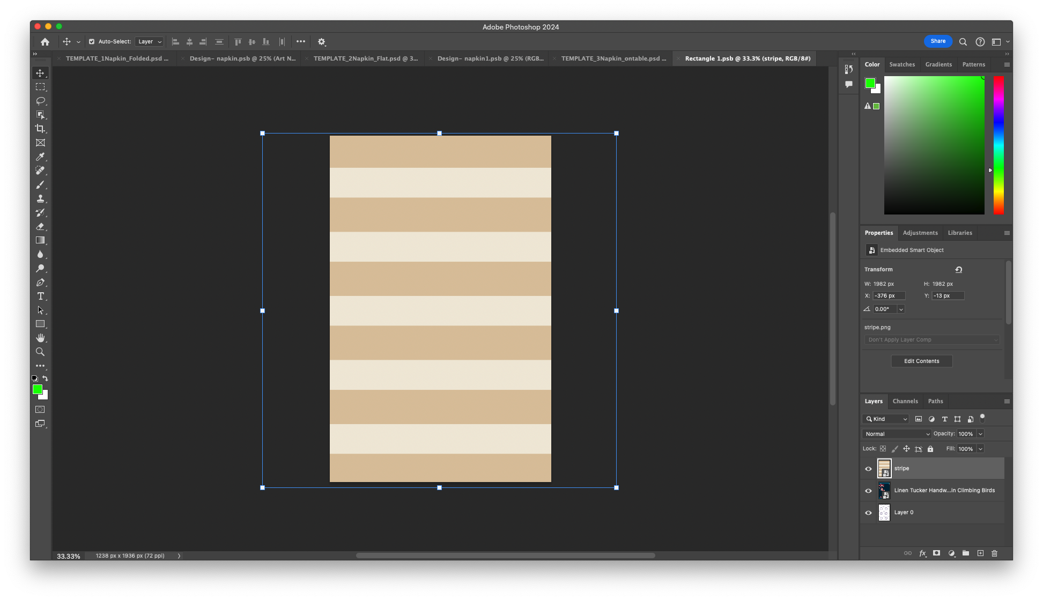Open the Auto-Select Layer dropdown
The width and height of the screenshot is (1043, 600).
[149, 41]
